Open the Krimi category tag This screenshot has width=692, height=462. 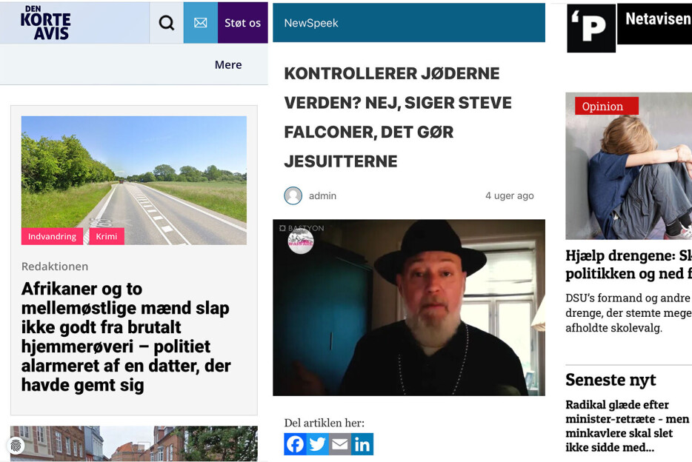[106, 236]
